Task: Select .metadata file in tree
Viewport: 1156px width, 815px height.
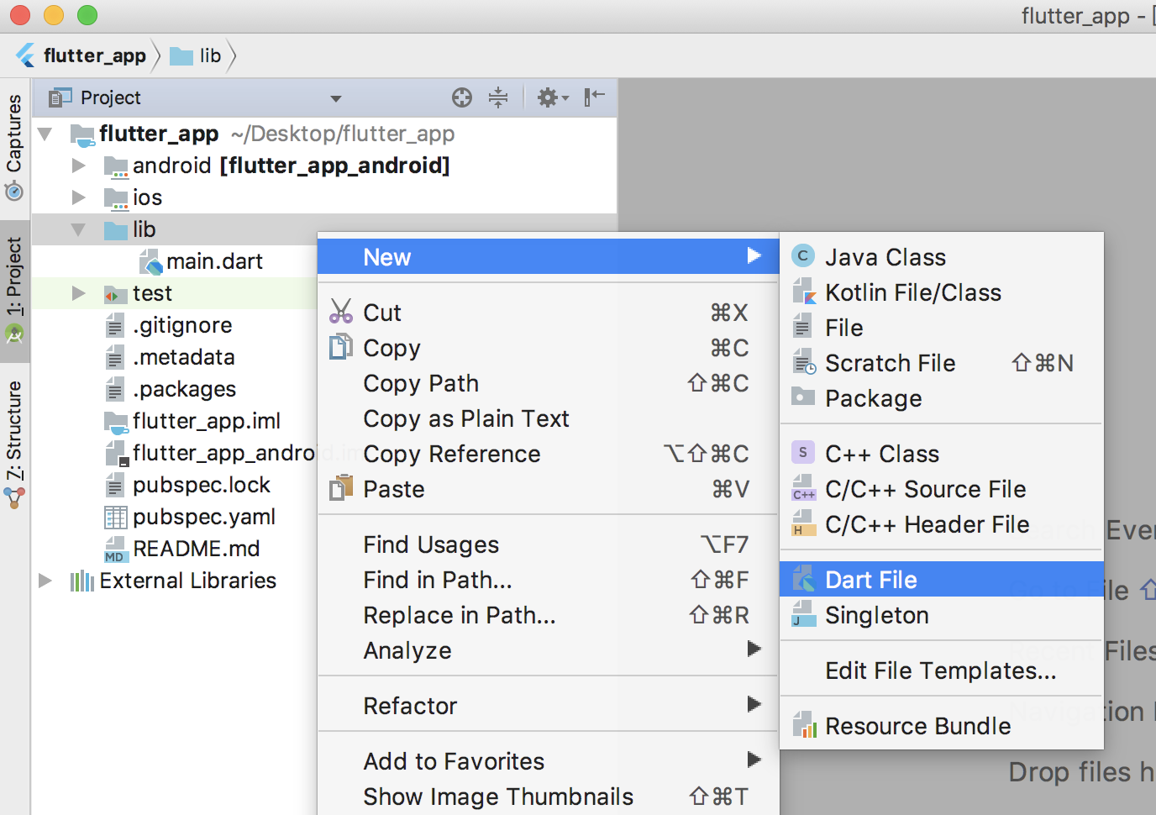Action: pyautogui.click(x=184, y=357)
